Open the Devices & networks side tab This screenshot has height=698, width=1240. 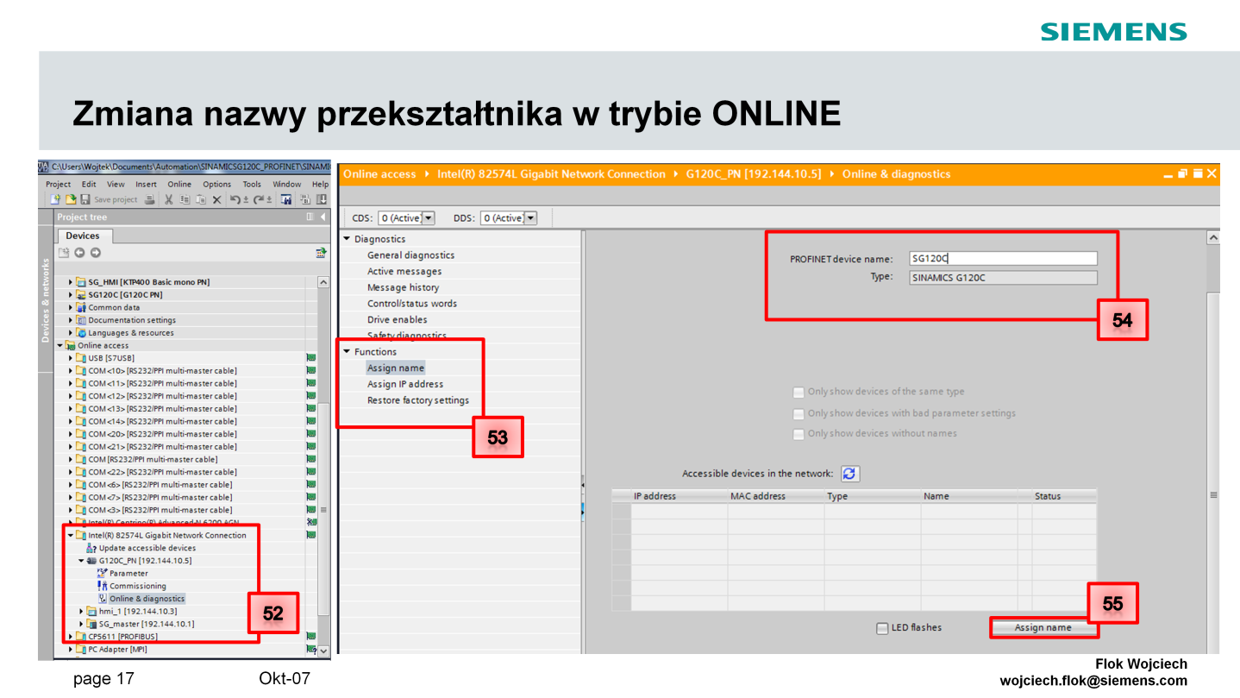[x=47, y=299]
